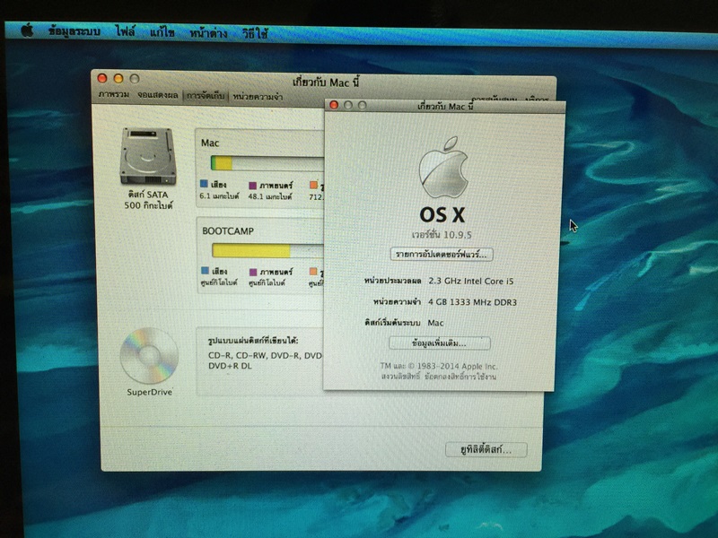Open the ข้อมูลระบบ application menu

pos(74,31)
